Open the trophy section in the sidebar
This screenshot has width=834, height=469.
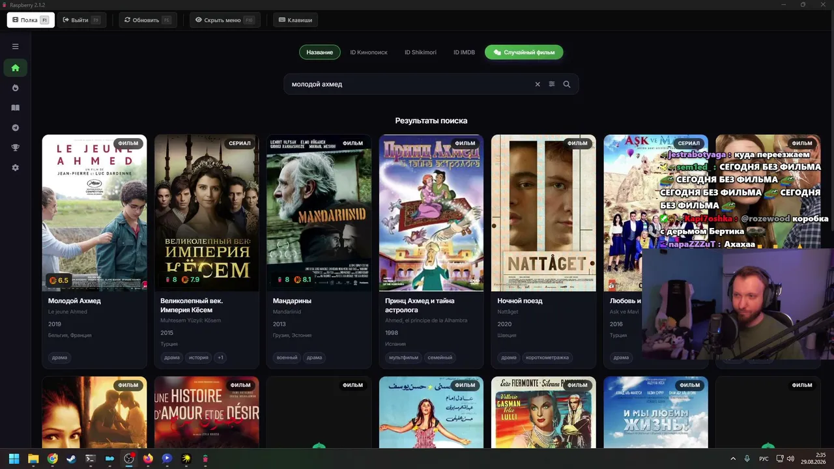pos(15,148)
